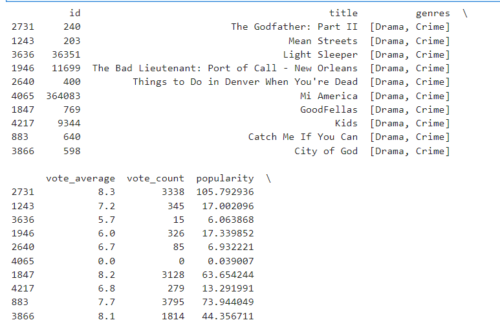
Task: Click vote_average value 8.2
Action: [107, 275]
